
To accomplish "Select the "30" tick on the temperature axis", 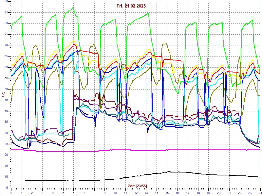I will (6, 133).
